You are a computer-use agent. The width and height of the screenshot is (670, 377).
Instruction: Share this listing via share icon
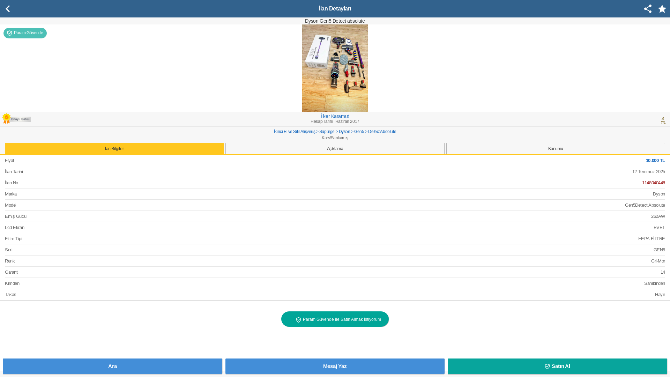[x=648, y=9]
